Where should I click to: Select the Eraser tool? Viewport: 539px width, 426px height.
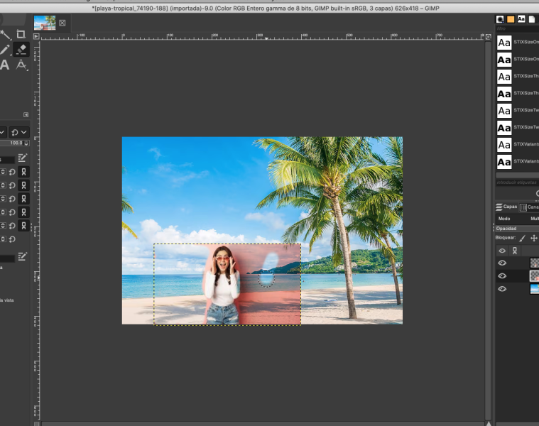[21, 49]
